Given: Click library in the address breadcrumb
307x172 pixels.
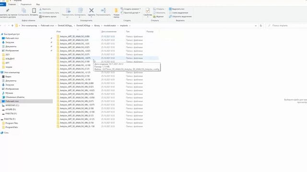Looking at the screenshot, I should tap(97, 25).
